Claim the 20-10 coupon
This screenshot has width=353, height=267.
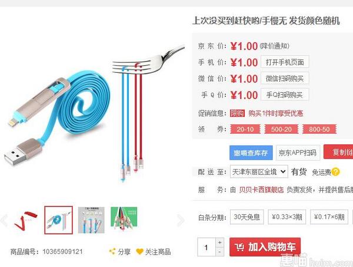pyautogui.click(x=245, y=129)
